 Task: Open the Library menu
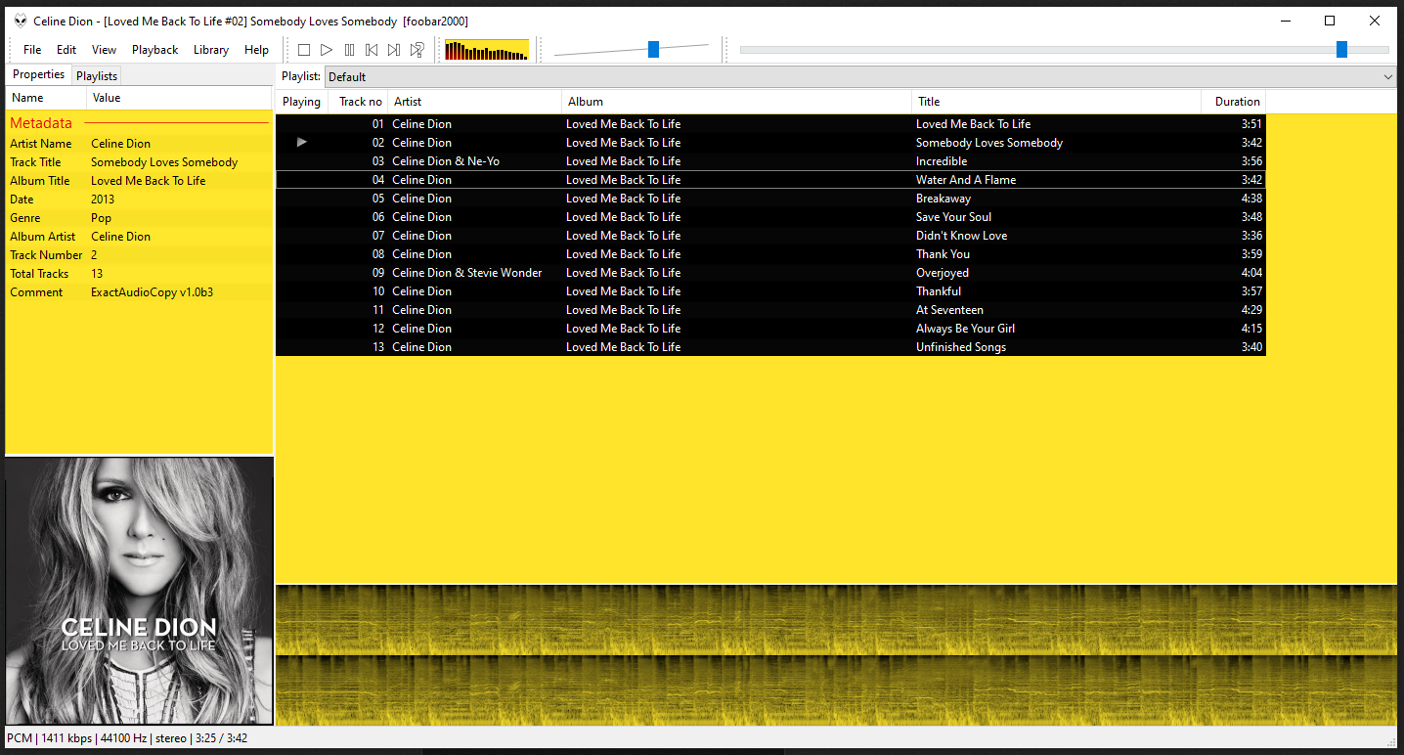pyautogui.click(x=211, y=50)
